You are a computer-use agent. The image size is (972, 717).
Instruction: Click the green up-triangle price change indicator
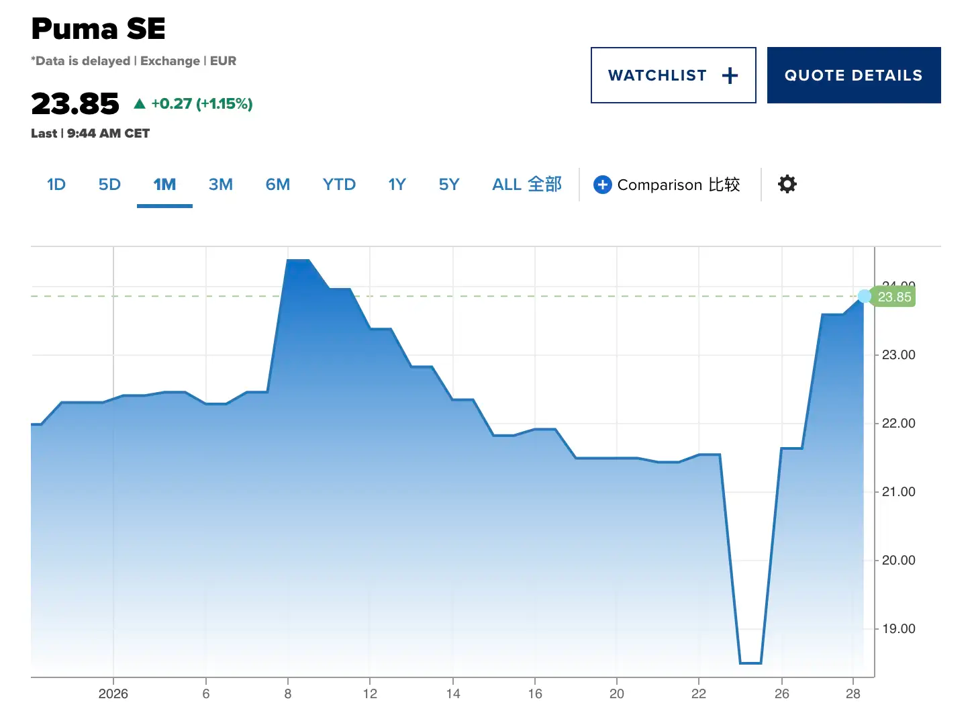tap(140, 103)
